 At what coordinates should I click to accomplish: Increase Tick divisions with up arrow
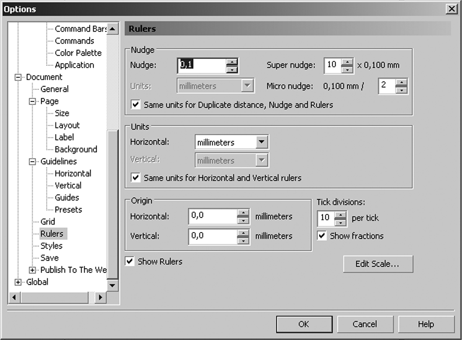(x=340, y=215)
